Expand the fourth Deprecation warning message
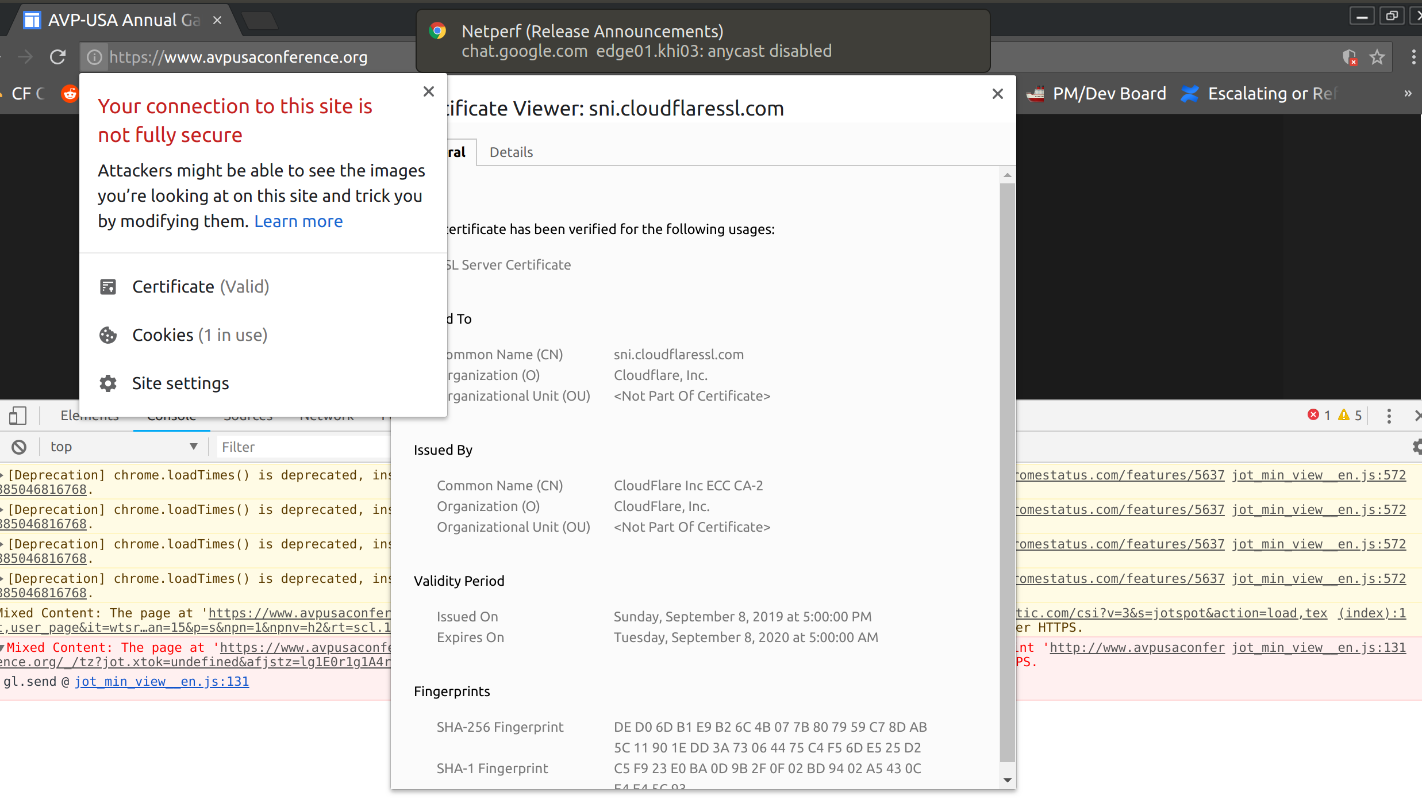 (2, 578)
